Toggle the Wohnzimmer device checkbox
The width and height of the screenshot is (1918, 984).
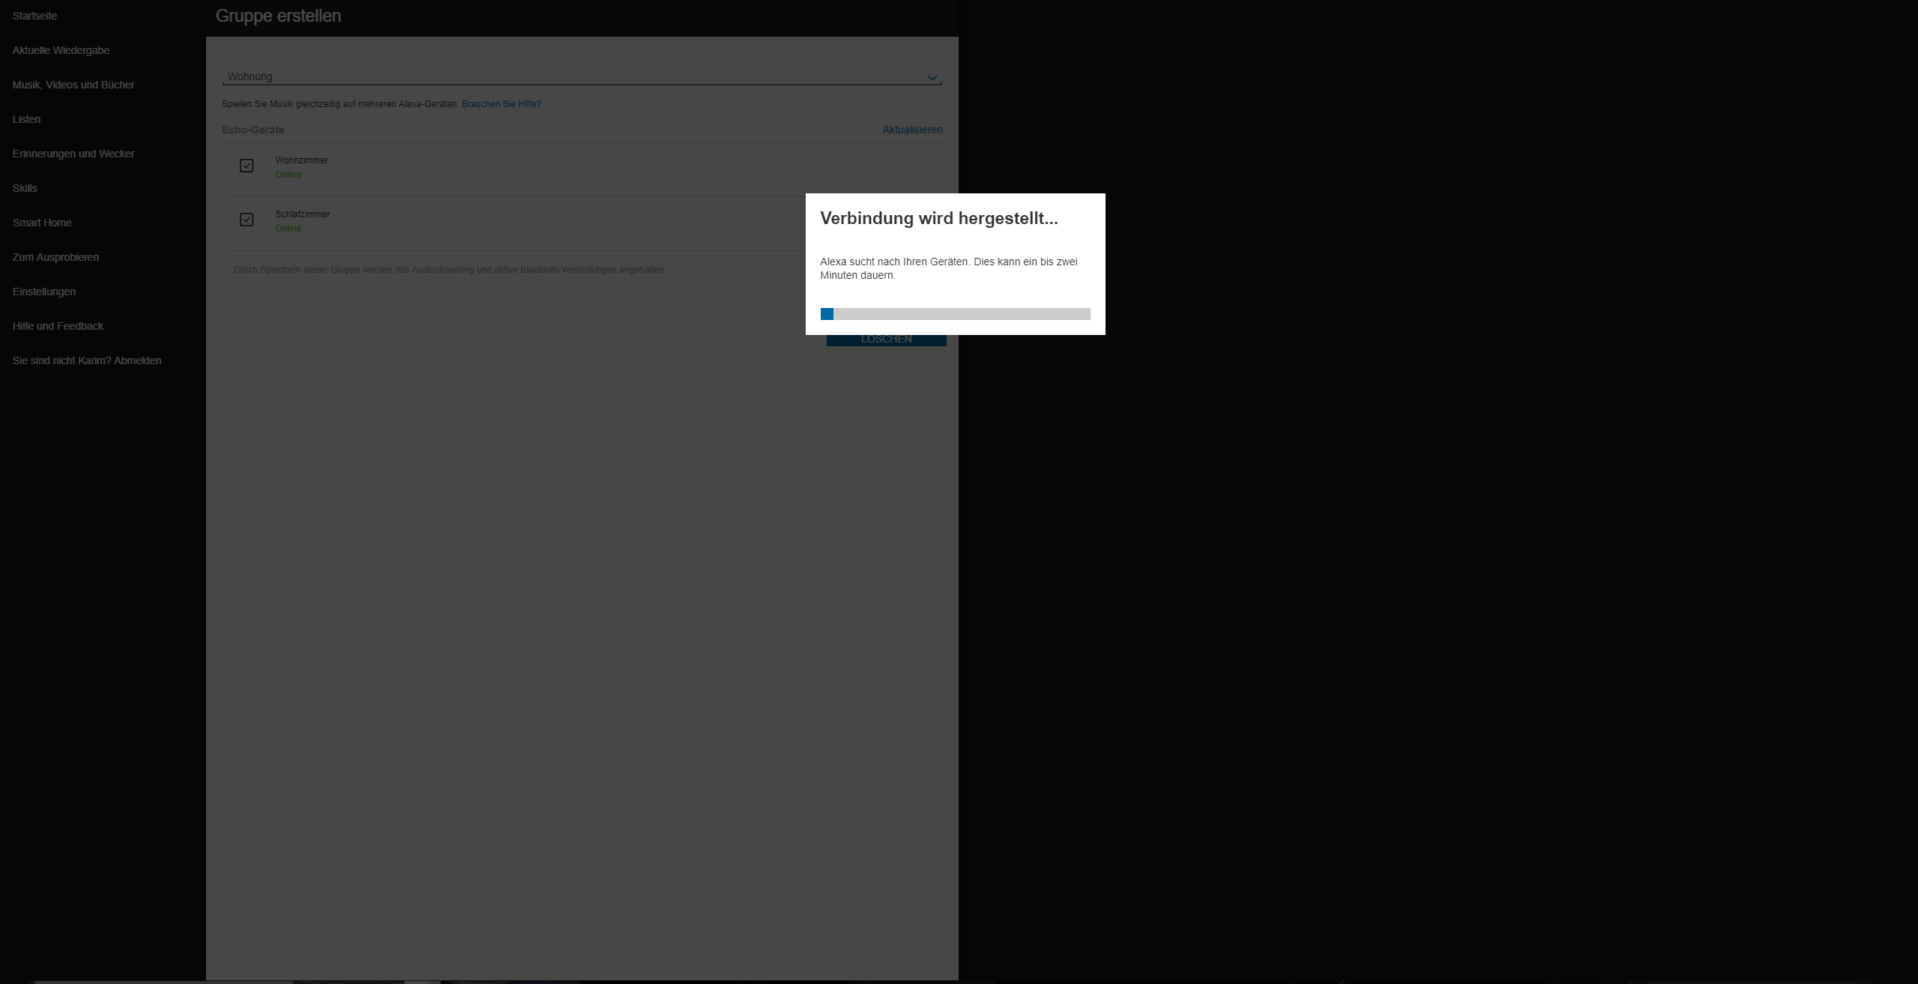pyautogui.click(x=247, y=166)
